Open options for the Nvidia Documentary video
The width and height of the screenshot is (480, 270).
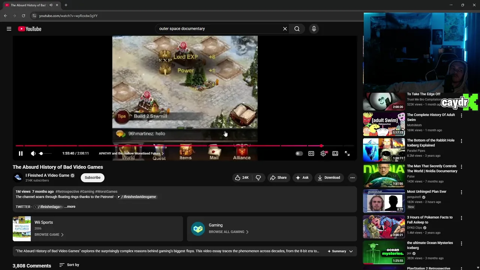pos(462,166)
